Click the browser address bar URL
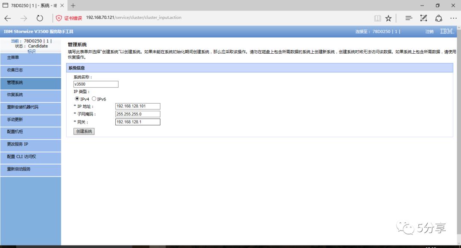Image resolution: width=461 pixels, height=248 pixels. click(x=134, y=17)
